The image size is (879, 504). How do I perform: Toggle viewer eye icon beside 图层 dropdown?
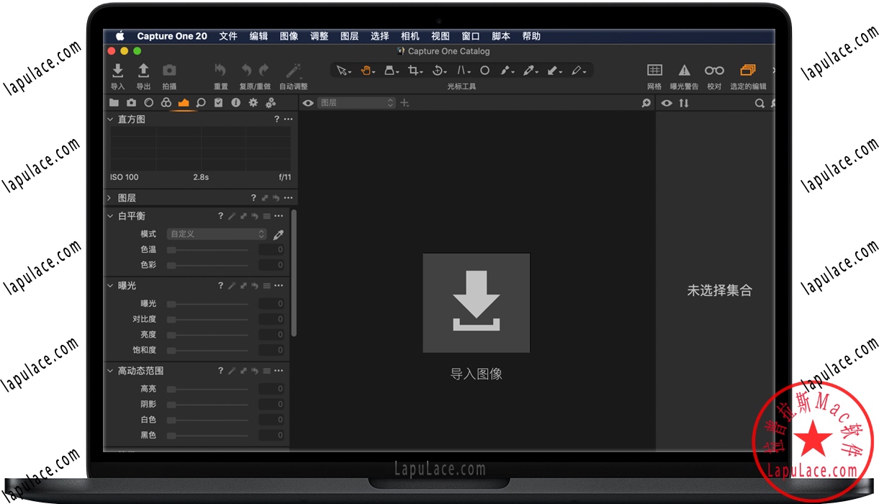point(308,103)
